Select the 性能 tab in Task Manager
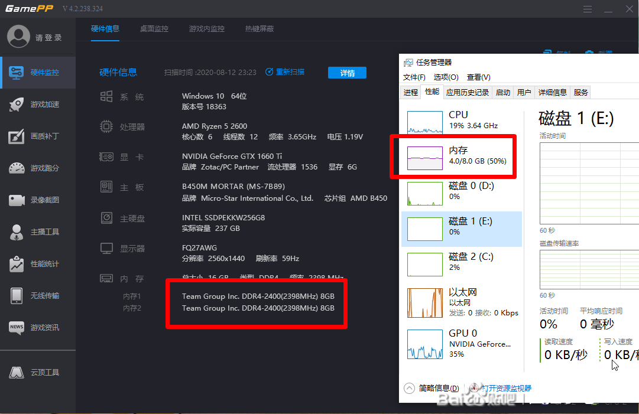The width and height of the screenshot is (639, 414). (432, 92)
